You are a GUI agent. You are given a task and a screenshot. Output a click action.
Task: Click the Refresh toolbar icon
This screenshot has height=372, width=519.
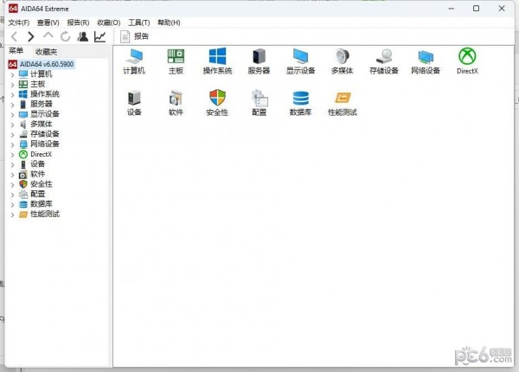point(66,36)
